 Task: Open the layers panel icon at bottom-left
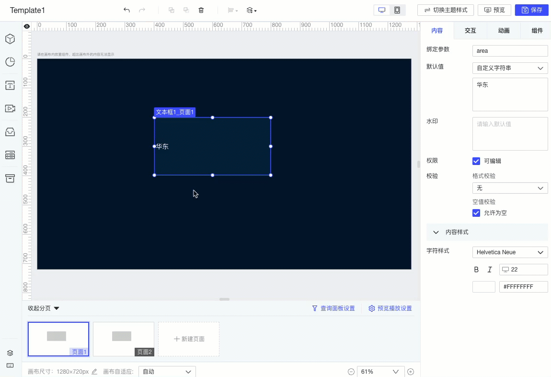coord(10,353)
